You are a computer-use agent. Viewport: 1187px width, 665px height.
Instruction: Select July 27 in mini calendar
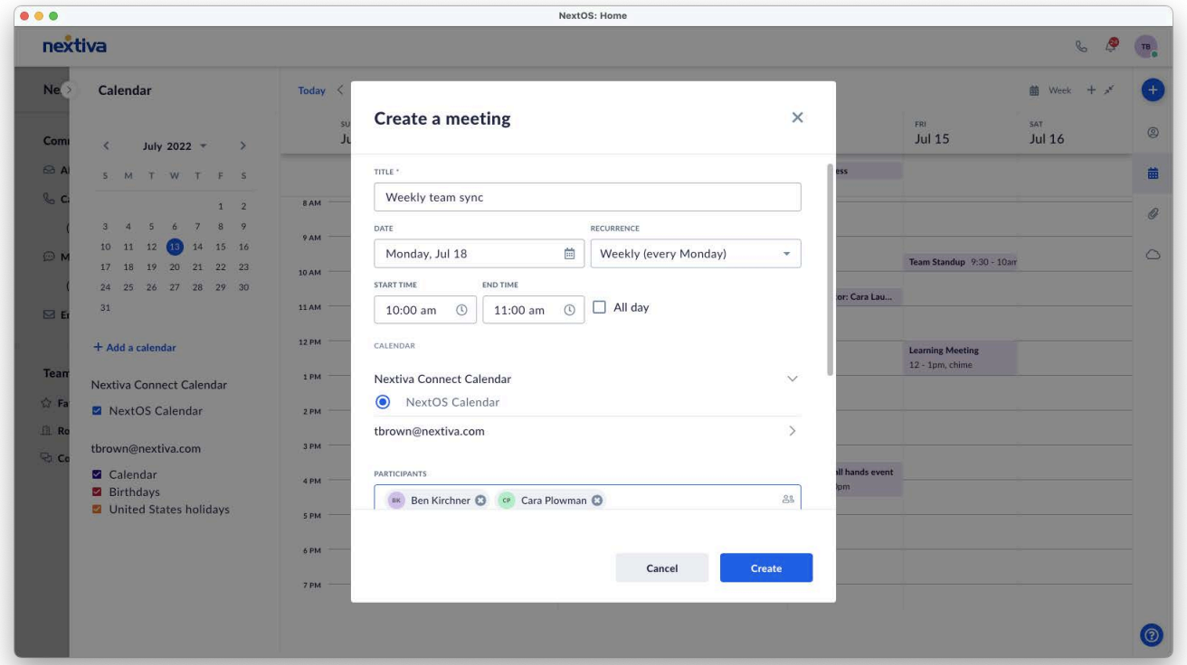click(175, 288)
